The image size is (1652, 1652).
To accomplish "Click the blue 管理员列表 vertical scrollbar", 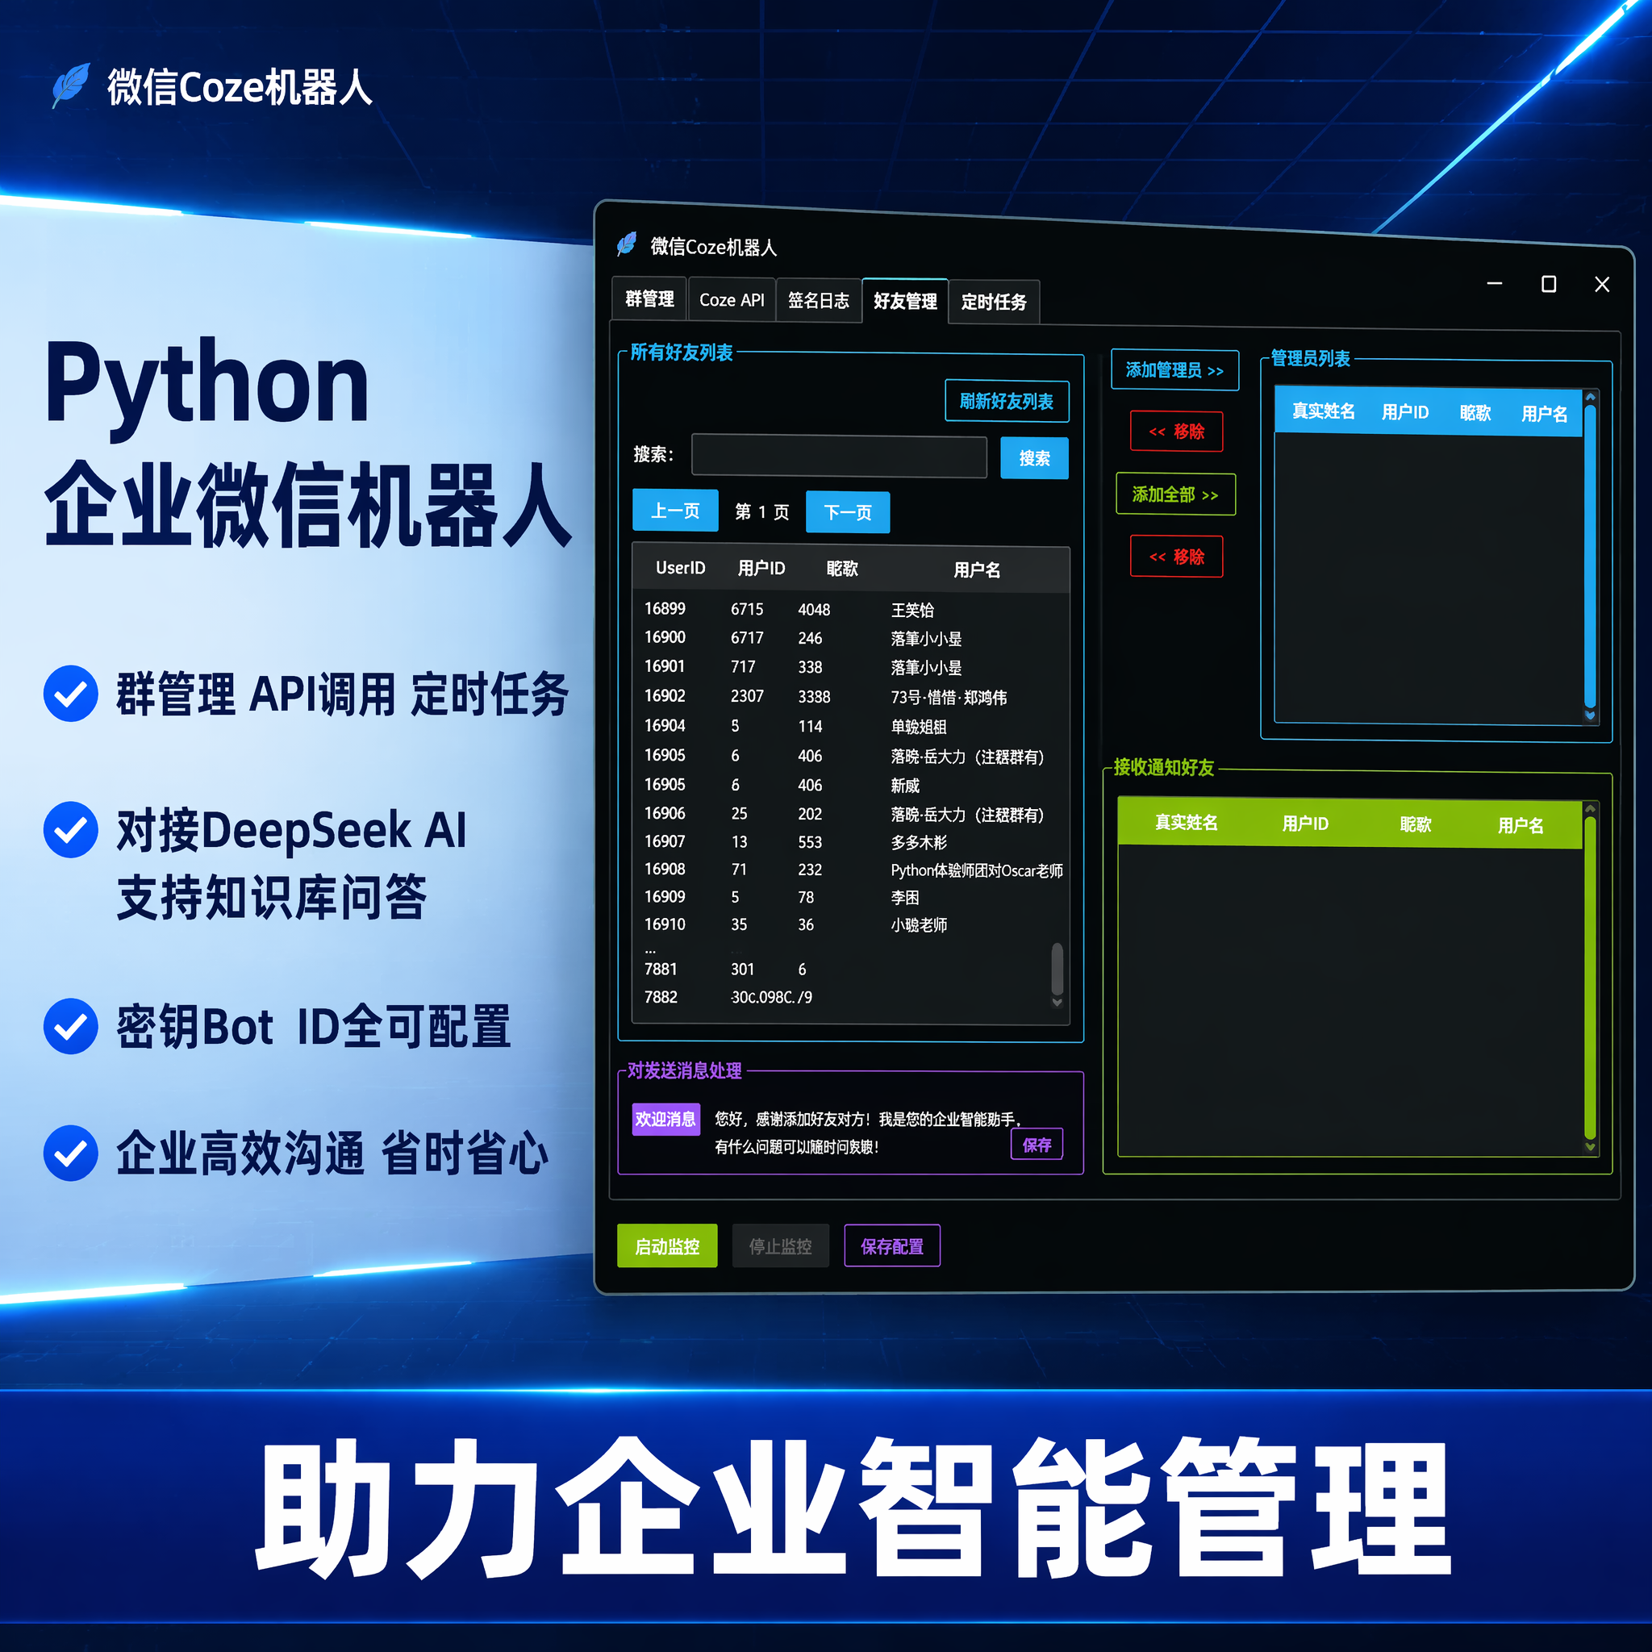I will [x=1590, y=556].
